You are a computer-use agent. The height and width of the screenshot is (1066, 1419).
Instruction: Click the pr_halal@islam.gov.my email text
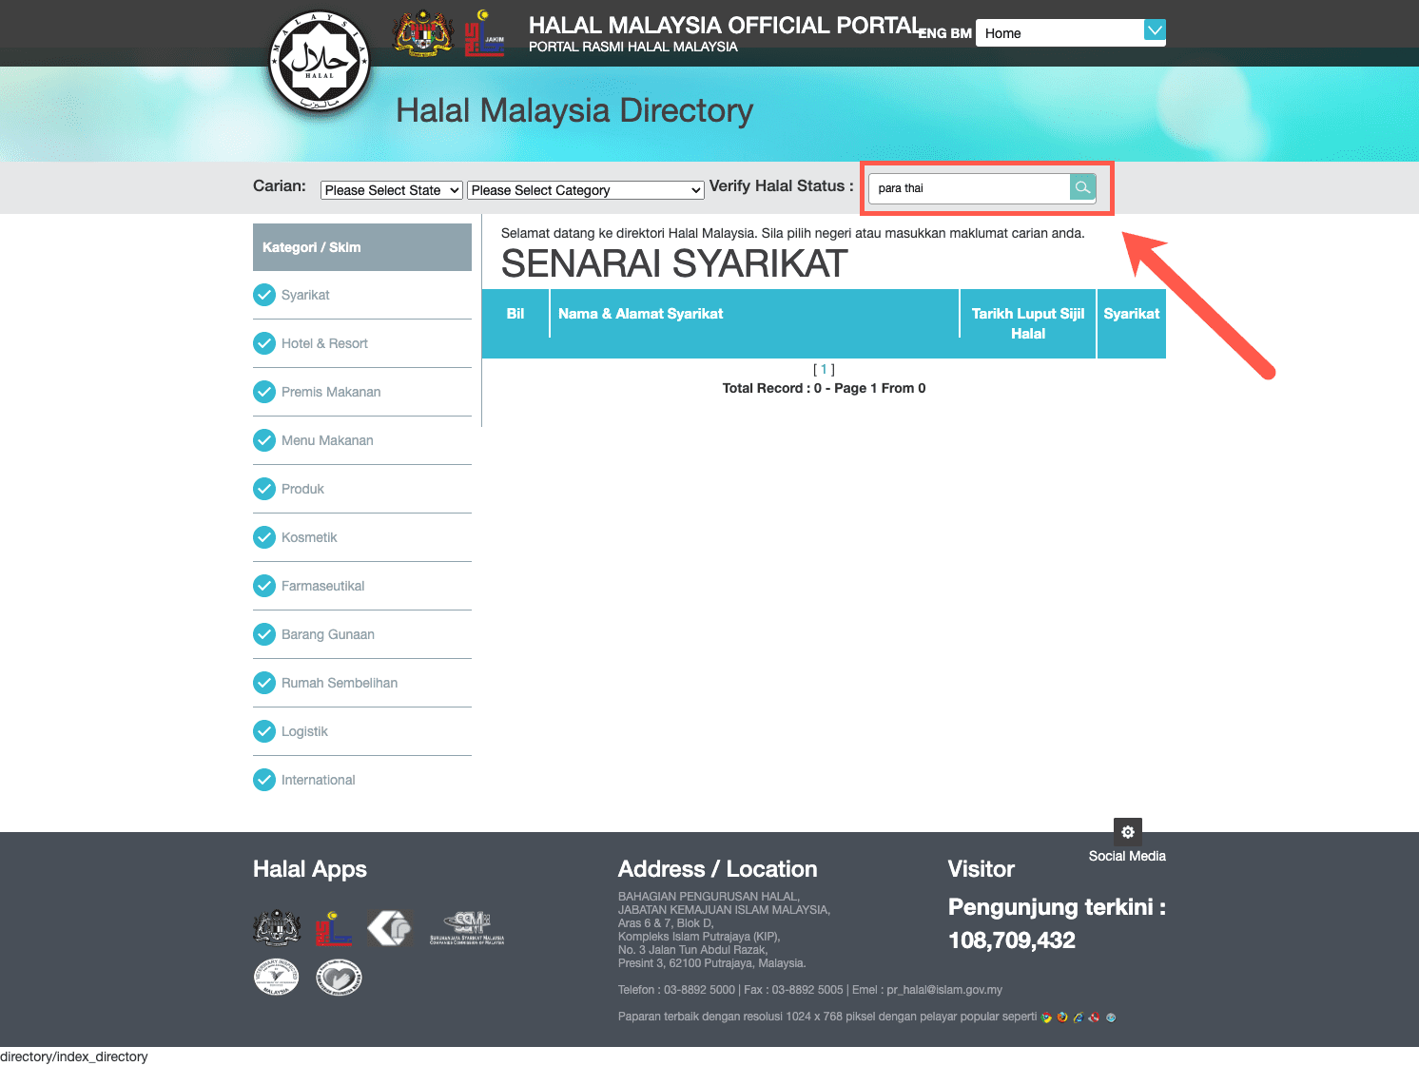pos(944,990)
